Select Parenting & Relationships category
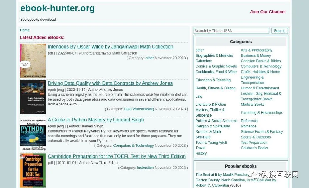The height and width of the screenshot is (188, 309). 262,113
